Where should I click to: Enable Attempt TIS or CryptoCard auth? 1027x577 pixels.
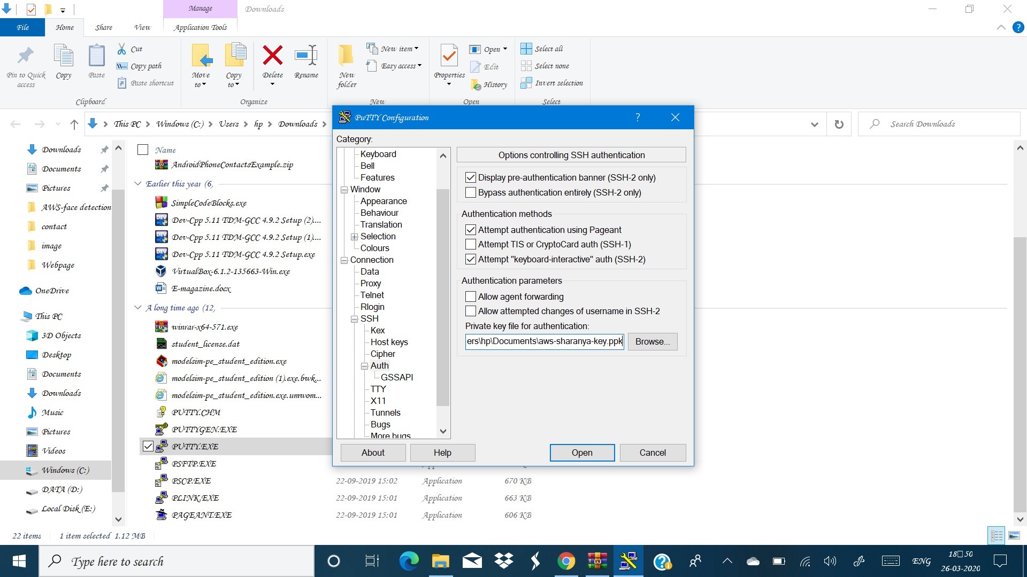coord(471,244)
